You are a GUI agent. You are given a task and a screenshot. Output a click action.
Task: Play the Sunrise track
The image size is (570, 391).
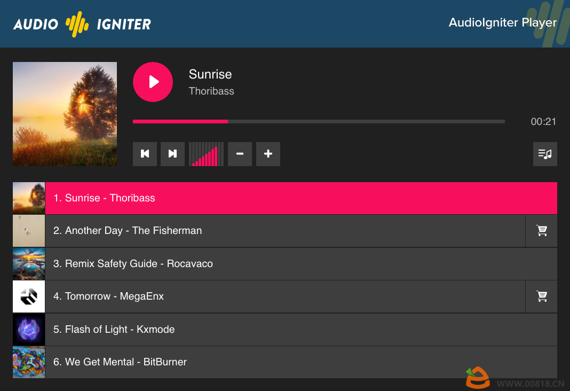[x=153, y=82]
